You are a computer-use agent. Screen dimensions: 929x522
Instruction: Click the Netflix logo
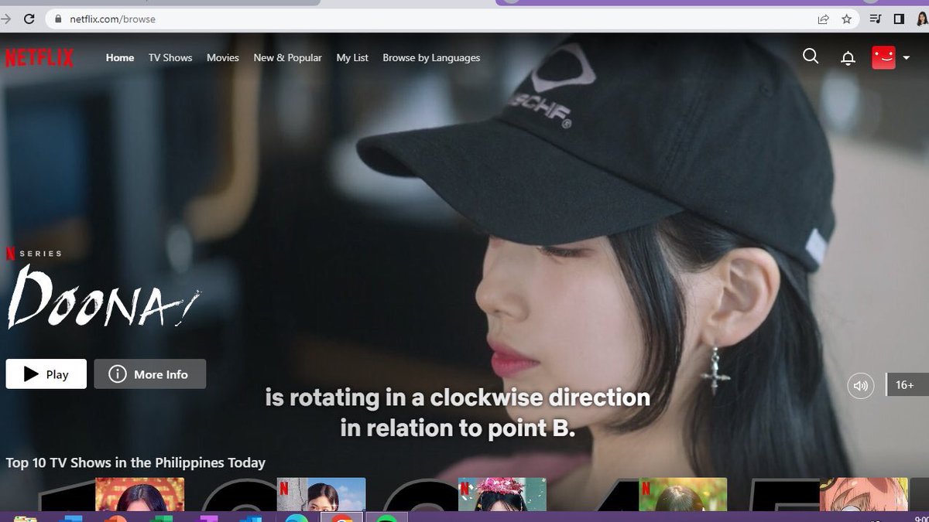(x=39, y=58)
